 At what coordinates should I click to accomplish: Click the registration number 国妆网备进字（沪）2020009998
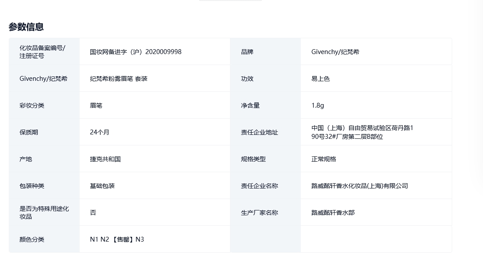(x=135, y=52)
